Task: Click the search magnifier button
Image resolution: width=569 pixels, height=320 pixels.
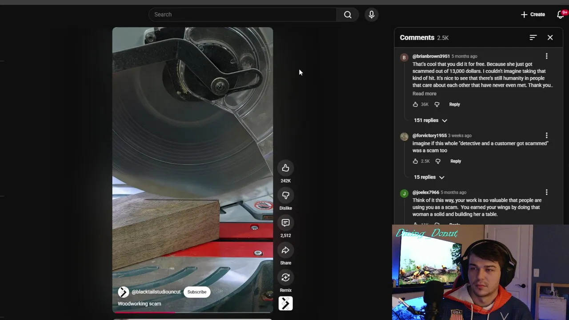Action: 348,15
